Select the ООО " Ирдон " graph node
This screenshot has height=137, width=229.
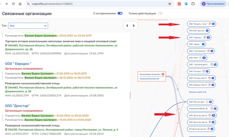coord(196,44)
